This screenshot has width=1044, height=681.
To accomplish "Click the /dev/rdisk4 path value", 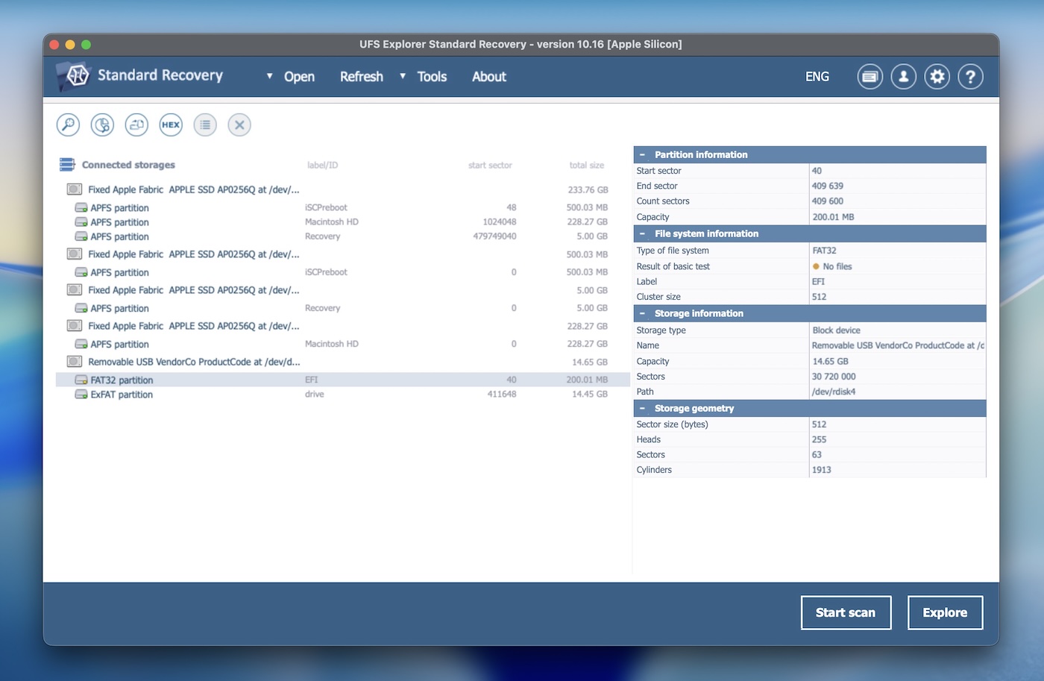I will [834, 392].
